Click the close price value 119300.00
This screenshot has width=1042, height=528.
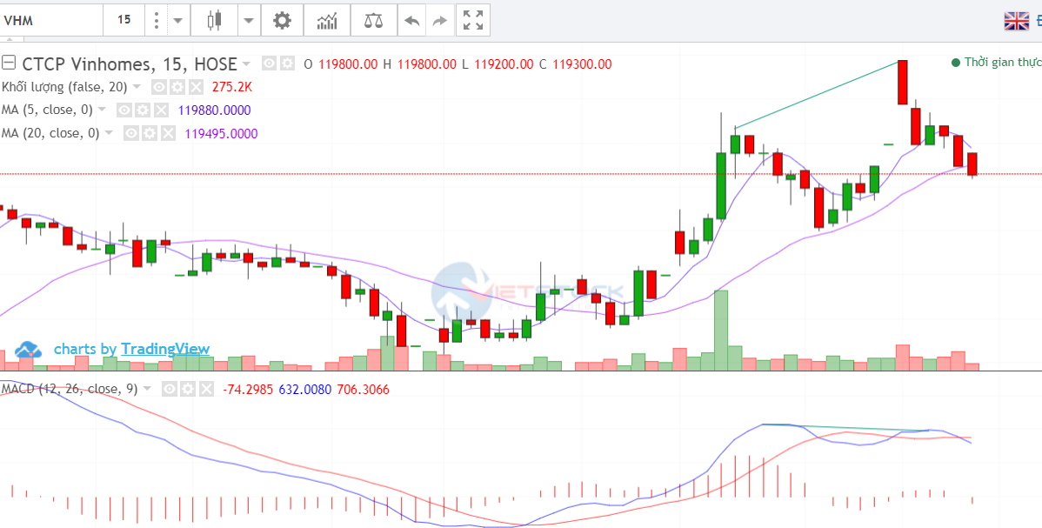pos(582,64)
